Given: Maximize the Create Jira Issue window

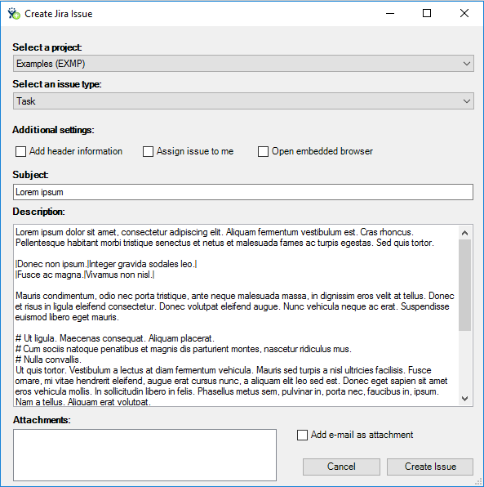Looking at the screenshot, I should (x=427, y=13).
